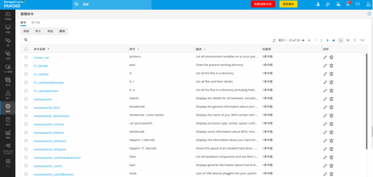Refresh the command list with refresh icon

[274, 40]
